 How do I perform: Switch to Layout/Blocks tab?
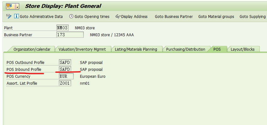pos(243,49)
